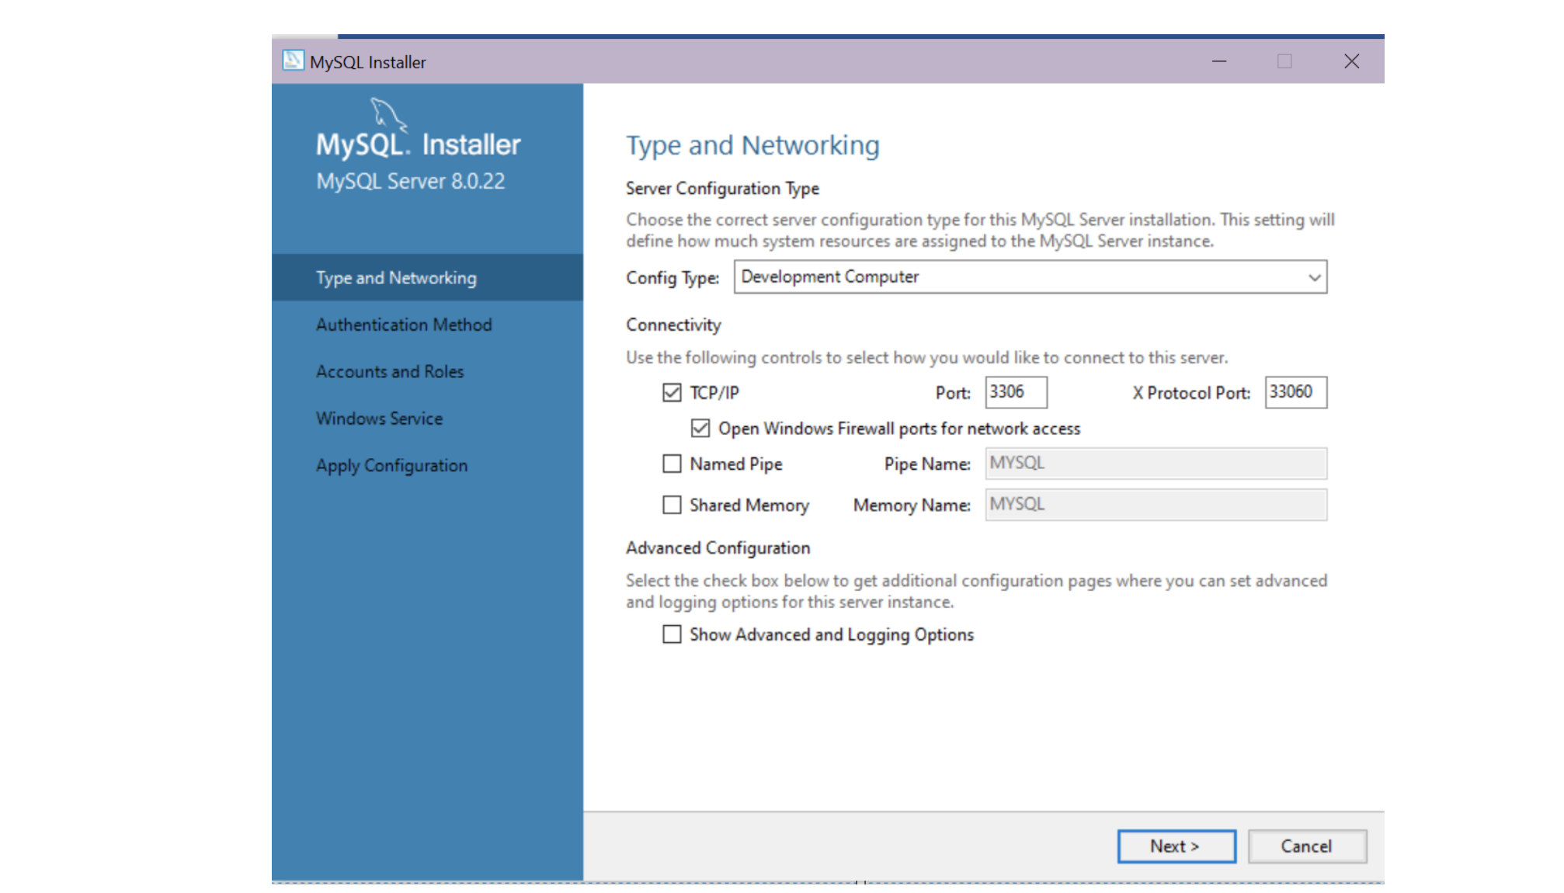Click the MySQL Installer application icon

[x=294, y=60]
